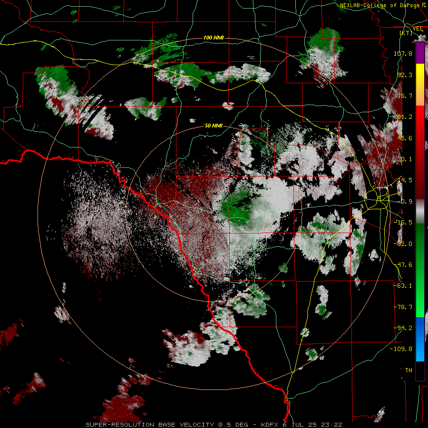Screen dimensions: 428x428
Task: Click the -32.0 velocity legend value
Action: coord(403,244)
